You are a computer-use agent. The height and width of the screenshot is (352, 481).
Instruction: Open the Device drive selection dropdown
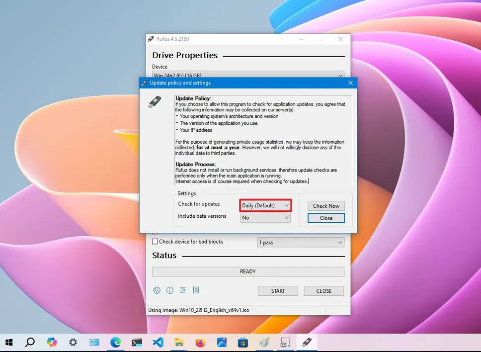(x=248, y=76)
